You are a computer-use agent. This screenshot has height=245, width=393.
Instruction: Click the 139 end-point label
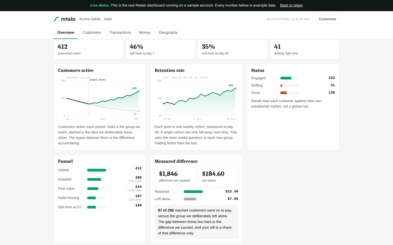(134, 88)
